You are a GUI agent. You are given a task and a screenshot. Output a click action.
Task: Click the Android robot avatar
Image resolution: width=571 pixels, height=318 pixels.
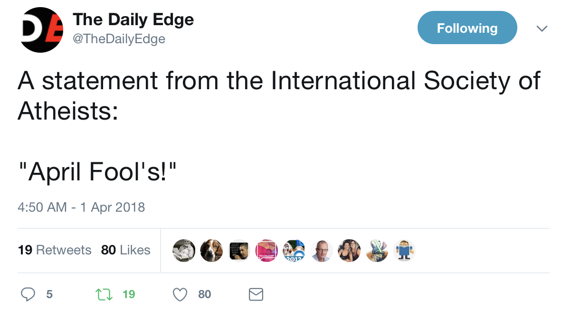404,250
